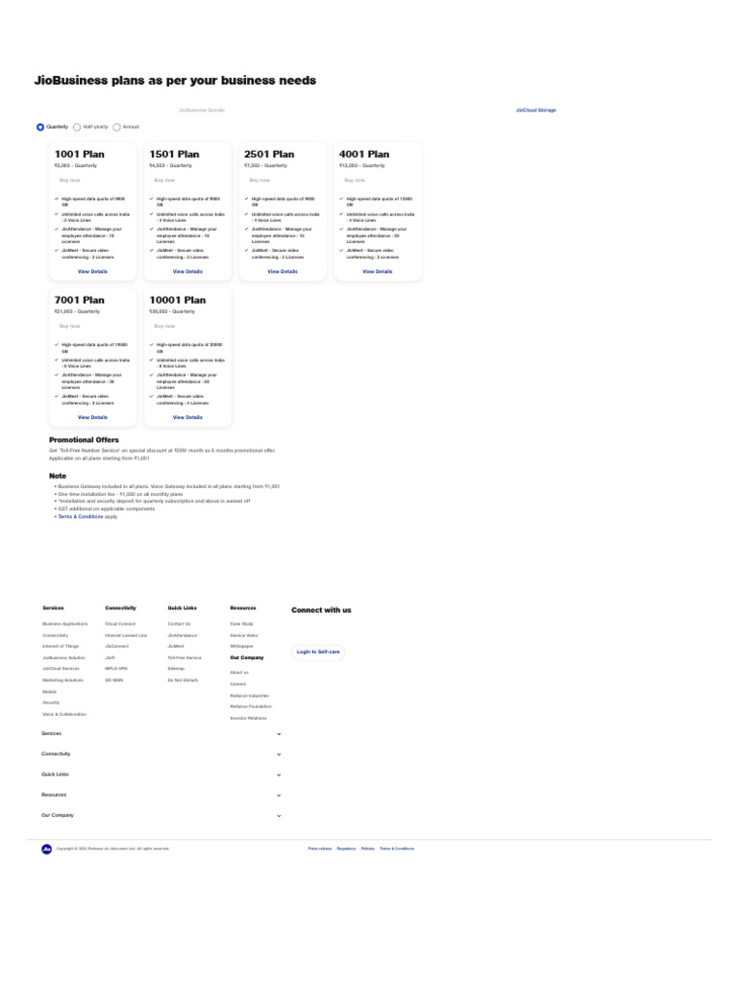Viewport: 738px width, 984px height.
Task: Expand the Services footer accordion
Action: pyautogui.click(x=161, y=733)
